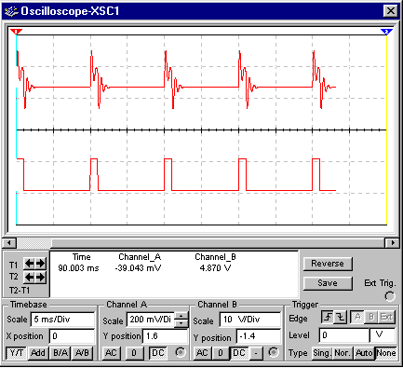This screenshot has width=403, height=368.
Task: Click Channel_A reading -39.043 mV
Action: pyautogui.click(x=138, y=268)
